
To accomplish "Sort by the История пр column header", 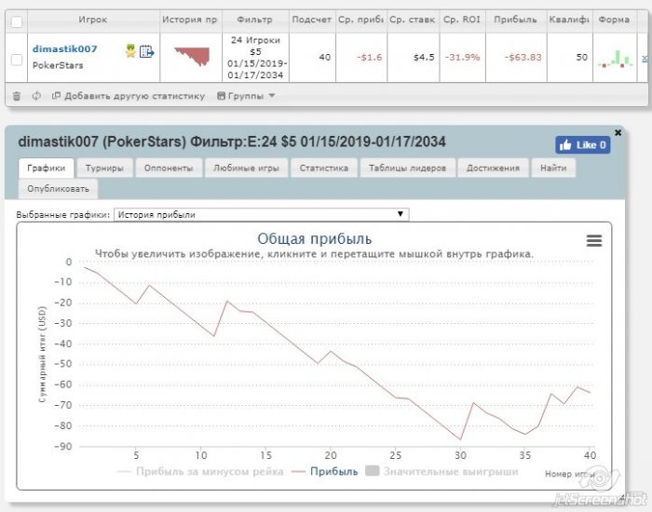I will [x=190, y=20].
